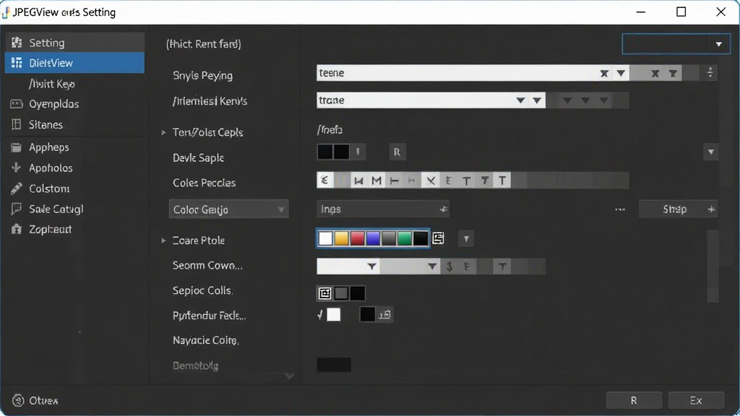The image size is (740, 416).
Task: Click the palette edit icon after swatches
Action: coord(438,238)
